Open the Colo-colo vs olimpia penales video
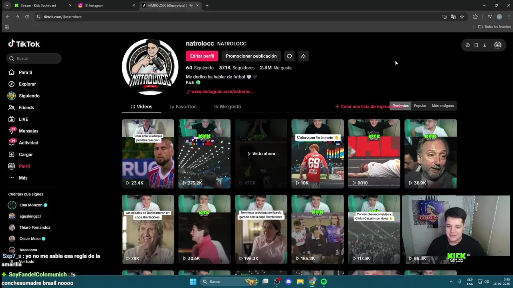Viewport: 513px width, 288px height. click(x=148, y=154)
